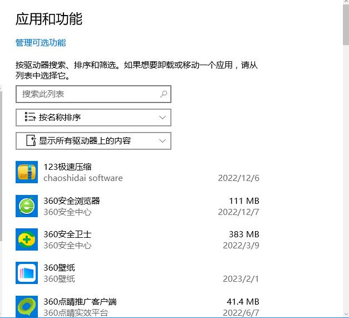Click the chaoshidai software publisher text
Viewport: 349px width, 318px height.
click(83, 178)
